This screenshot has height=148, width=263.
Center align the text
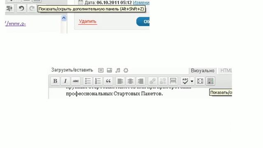[x=130, y=81]
